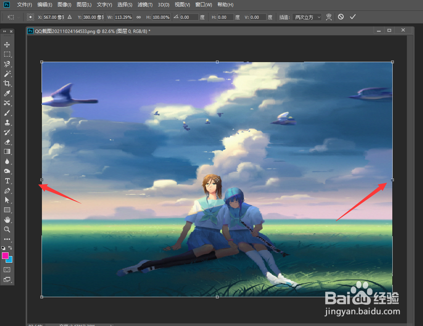423x326 pixels.
Task: Select the Rectangle shape tool
Action: [7, 210]
